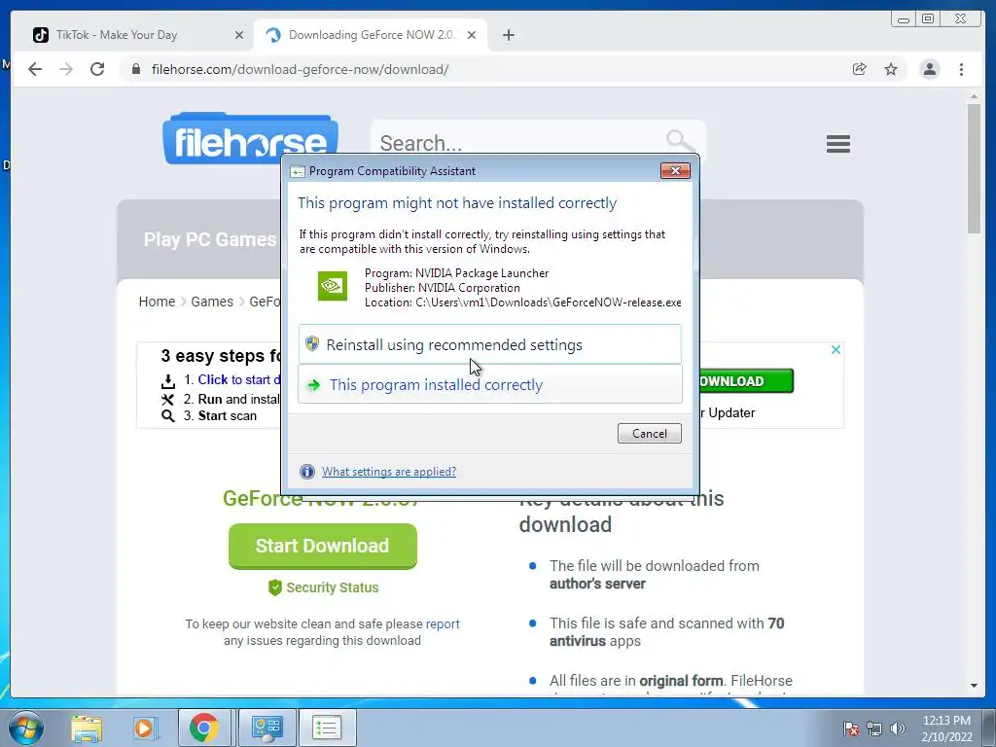Go to Home breadcrumb

click(x=157, y=302)
